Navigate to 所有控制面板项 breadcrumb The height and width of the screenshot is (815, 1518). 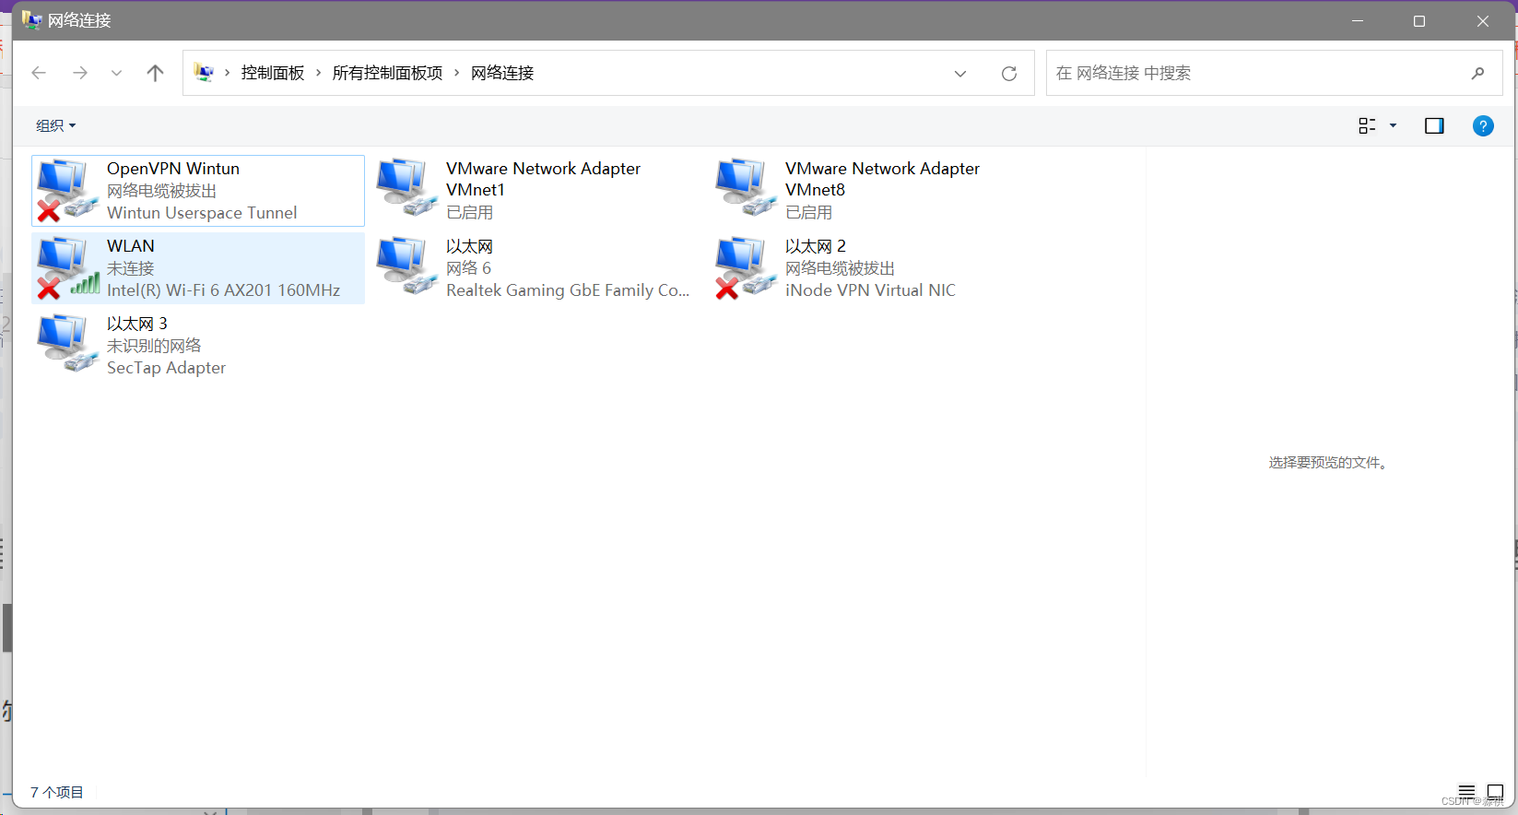point(387,73)
